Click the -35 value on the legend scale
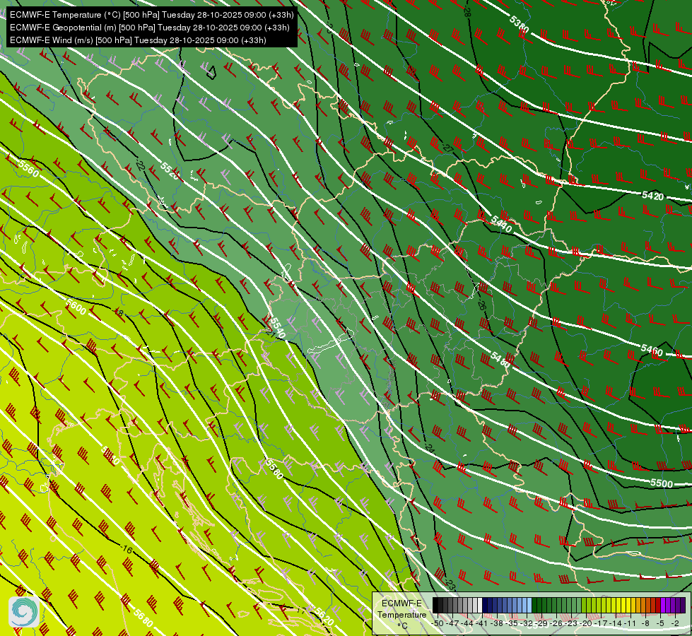This screenshot has height=636, width=692. (x=512, y=623)
